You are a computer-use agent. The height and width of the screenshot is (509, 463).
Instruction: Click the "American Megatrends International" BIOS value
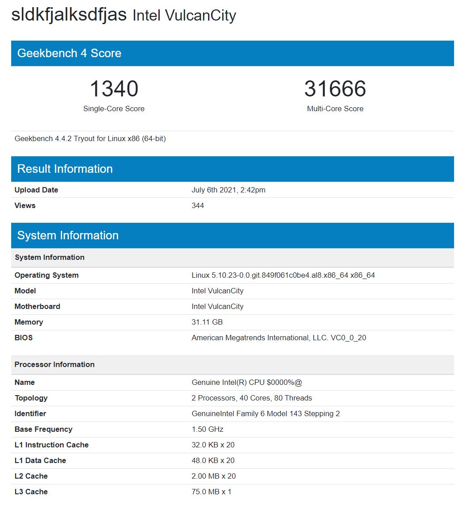click(279, 338)
